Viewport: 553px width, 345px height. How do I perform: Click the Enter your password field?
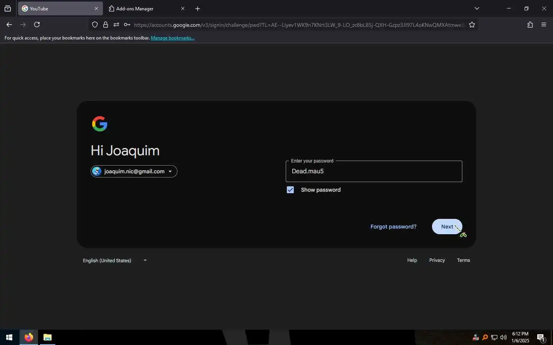pos(374,171)
